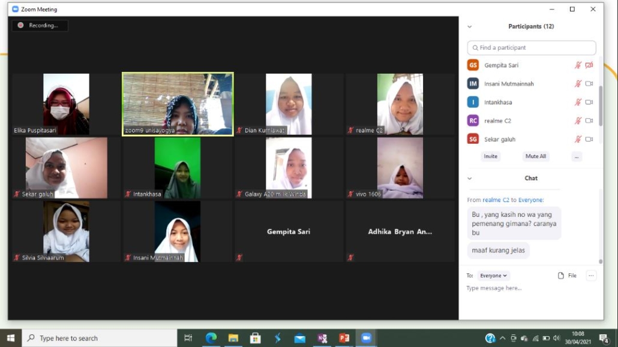Click the muted microphone icon for Gempita Sari
The image size is (618, 347).
(578, 65)
